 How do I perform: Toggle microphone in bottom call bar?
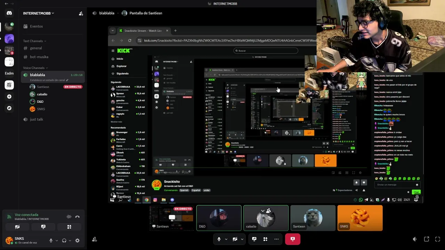pos(219,239)
